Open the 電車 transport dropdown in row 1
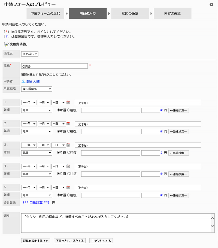 point(37,110)
